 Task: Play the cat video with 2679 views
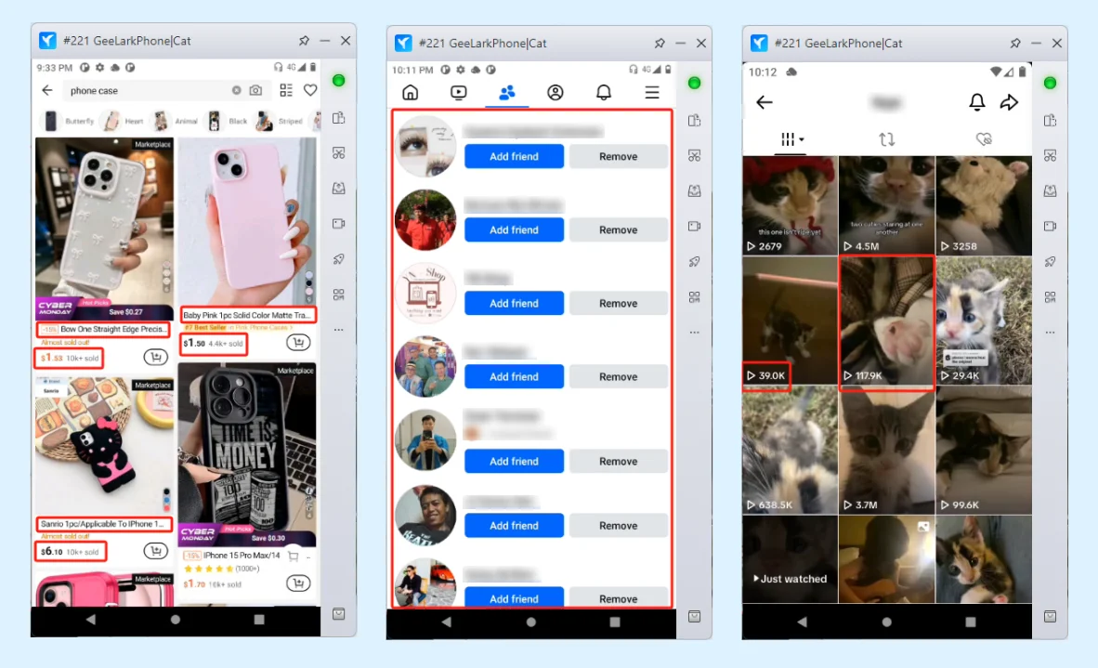pos(790,205)
